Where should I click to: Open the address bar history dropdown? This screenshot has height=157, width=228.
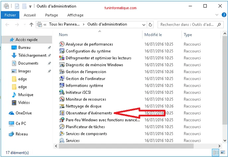coord(144,25)
